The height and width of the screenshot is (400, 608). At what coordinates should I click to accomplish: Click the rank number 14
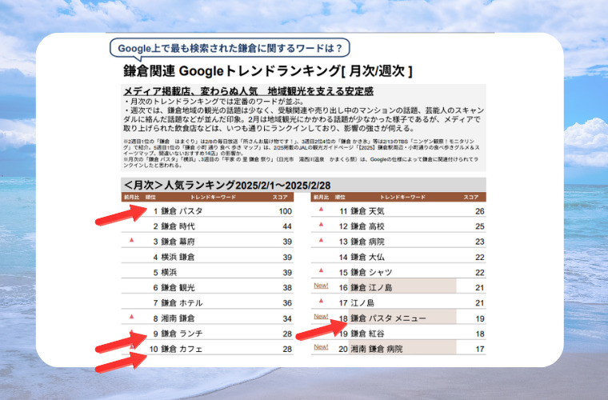(x=343, y=257)
